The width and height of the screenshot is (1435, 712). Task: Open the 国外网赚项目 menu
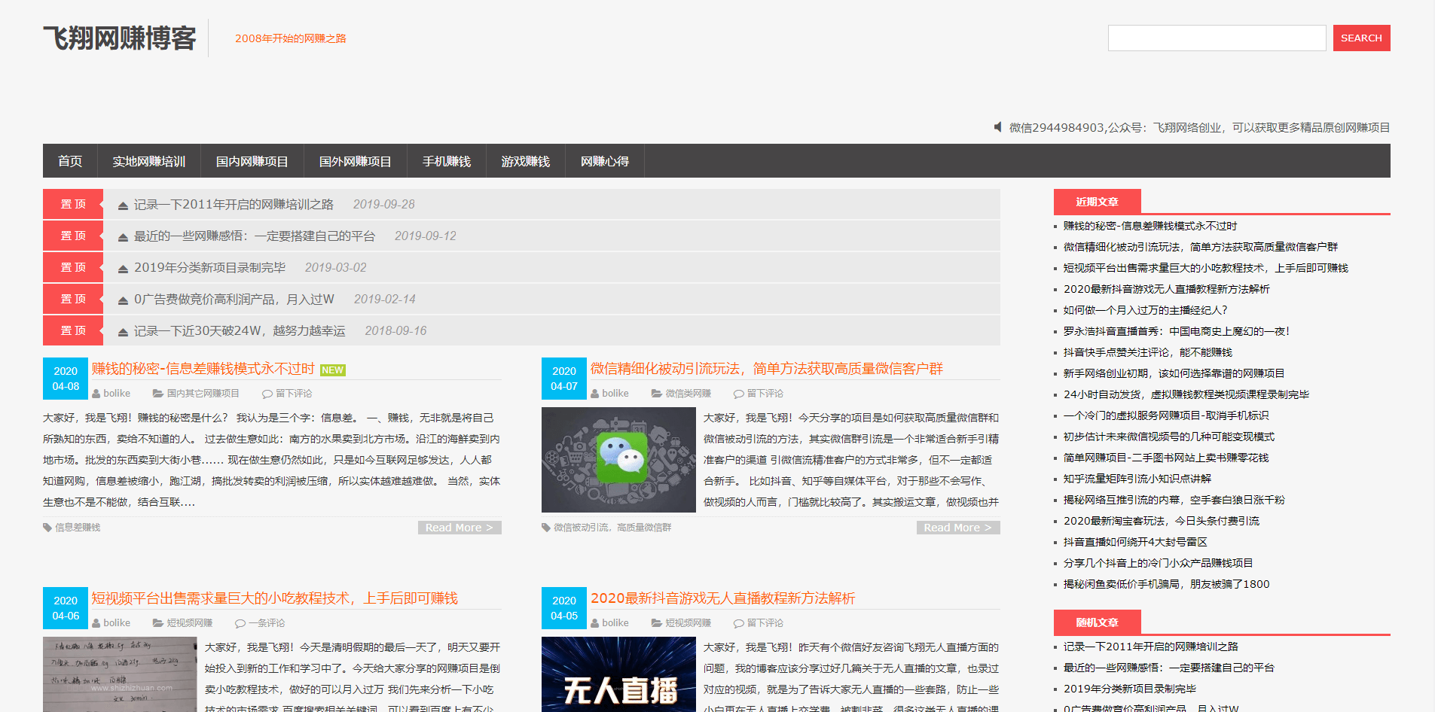coord(355,161)
